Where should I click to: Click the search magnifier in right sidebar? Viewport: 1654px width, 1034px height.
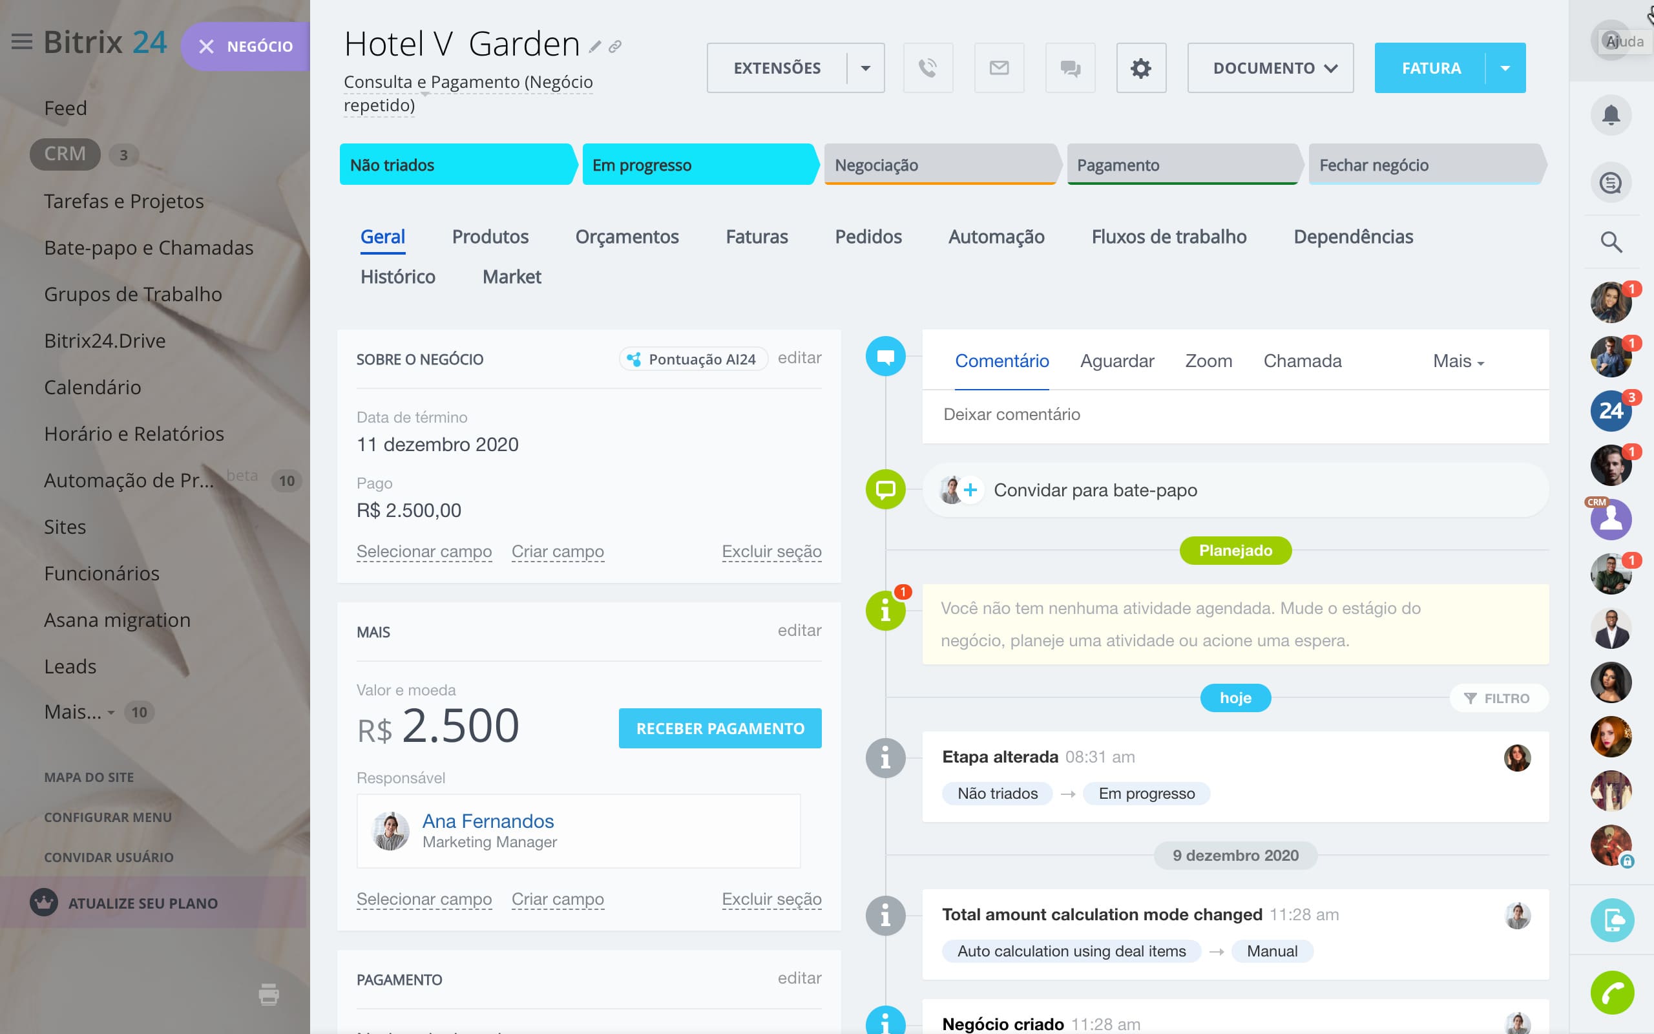[1611, 242]
